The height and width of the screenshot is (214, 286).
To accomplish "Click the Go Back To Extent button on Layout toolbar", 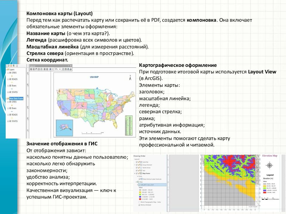I will coord(50,70).
